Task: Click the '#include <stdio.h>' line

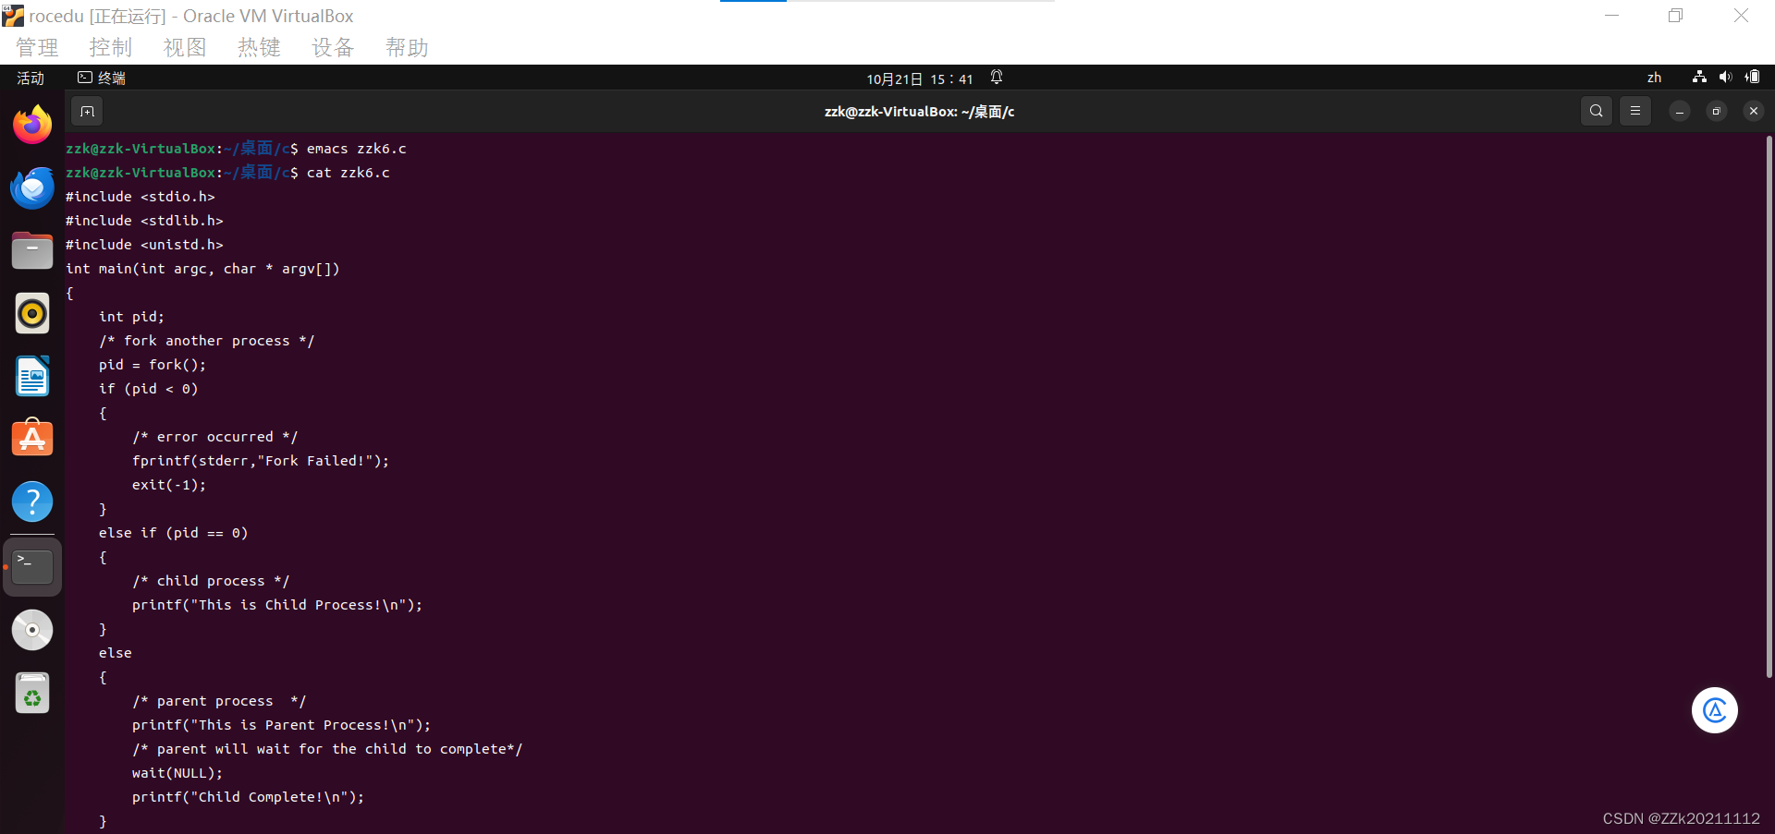Action: click(141, 197)
